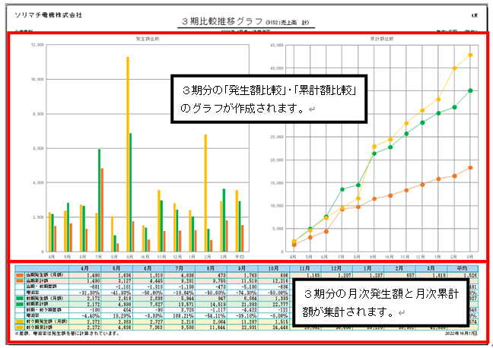Click the green line's 3月 endpoint marker
This screenshot has width=493, height=348.
click(x=470, y=90)
